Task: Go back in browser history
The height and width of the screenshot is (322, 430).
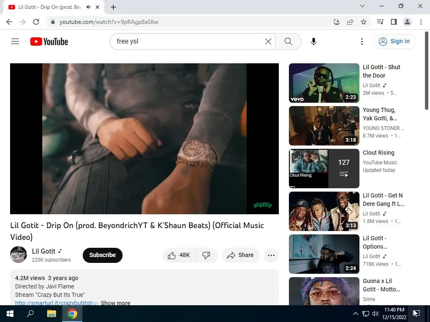Action: coord(9,22)
